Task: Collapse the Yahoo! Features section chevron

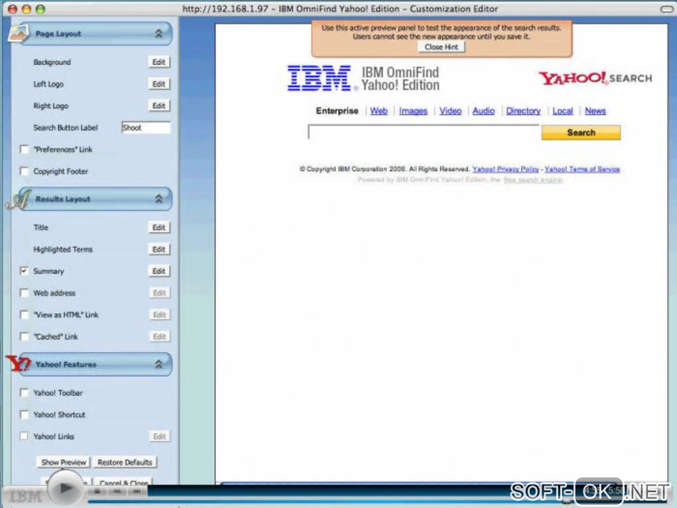Action: 159,365
